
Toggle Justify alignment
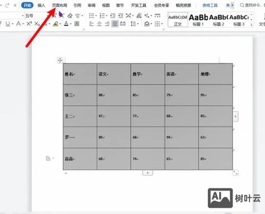coord(115,24)
